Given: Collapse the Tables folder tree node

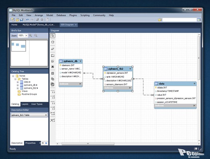Looking at the screenshot, I should (15, 79).
